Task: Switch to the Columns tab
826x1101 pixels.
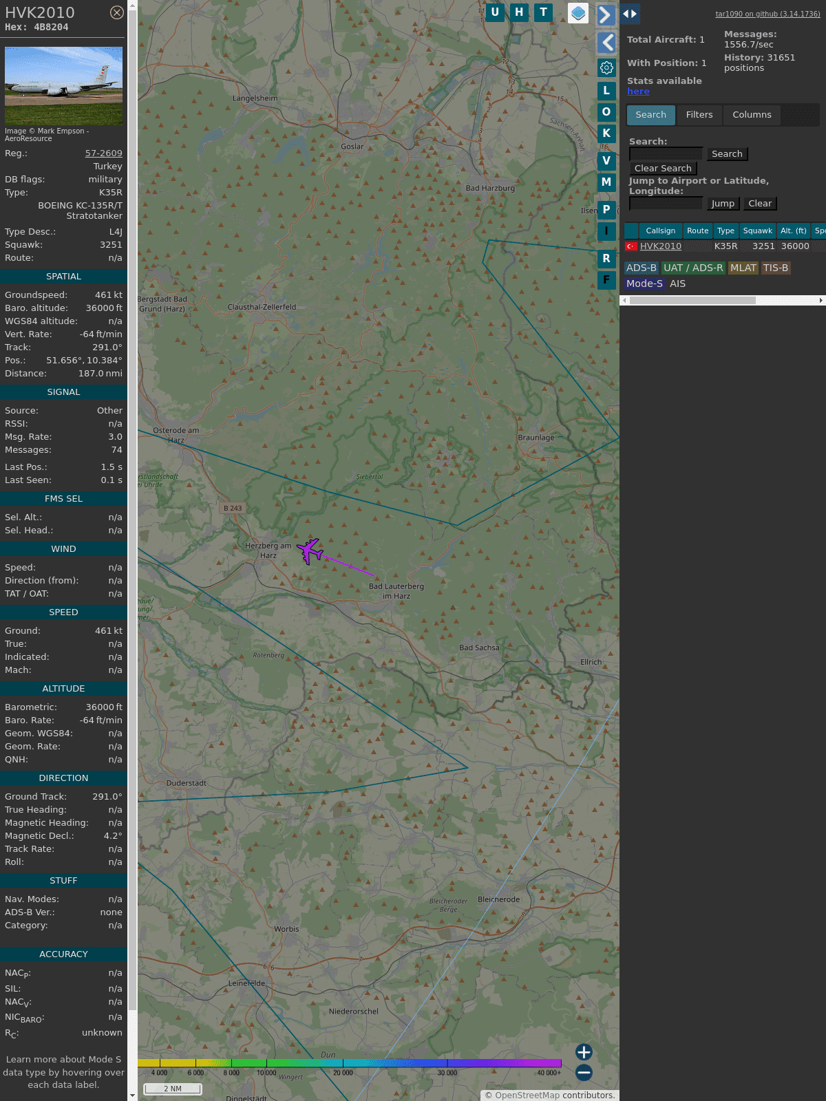Action: pyautogui.click(x=752, y=115)
